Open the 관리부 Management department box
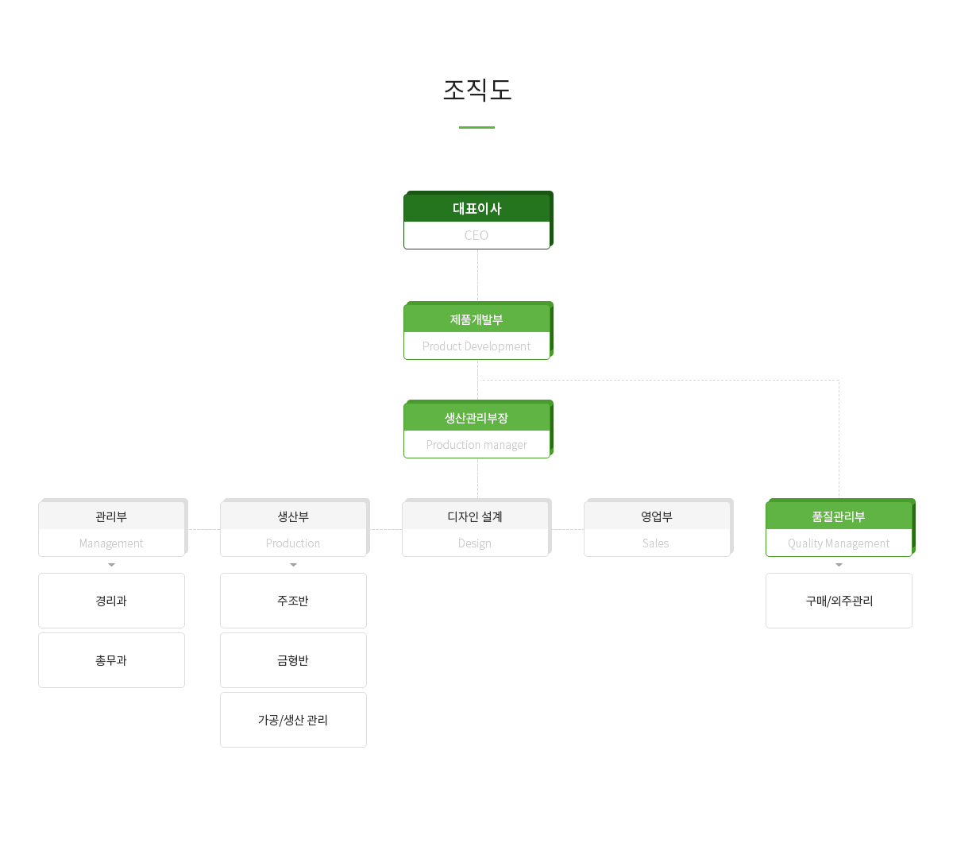Image resolution: width=953 pixels, height=866 pixels. coord(111,528)
